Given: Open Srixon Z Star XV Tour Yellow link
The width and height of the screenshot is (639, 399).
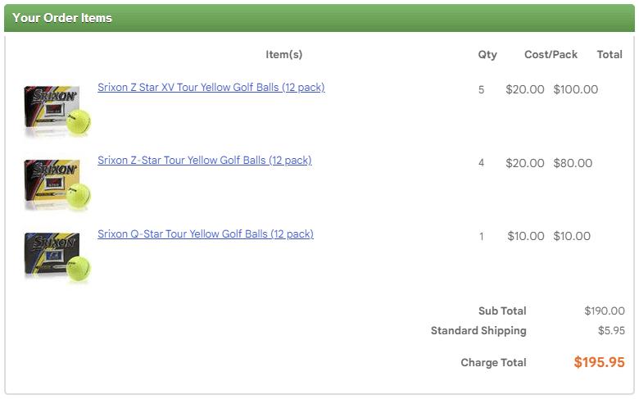Looking at the screenshot, I should pos(211,88).
